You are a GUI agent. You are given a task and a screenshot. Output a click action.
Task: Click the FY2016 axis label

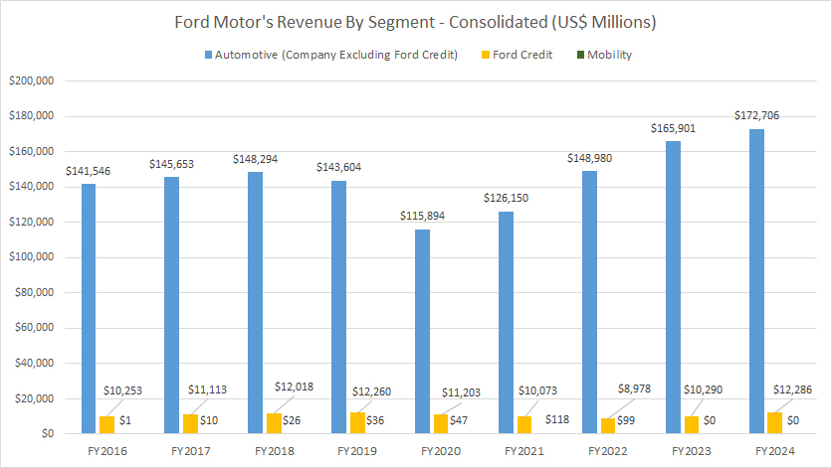coord(107,451)
